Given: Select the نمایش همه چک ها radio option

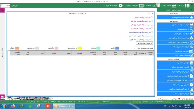Looking at the screenshot, I should click(x=152, y=43).
